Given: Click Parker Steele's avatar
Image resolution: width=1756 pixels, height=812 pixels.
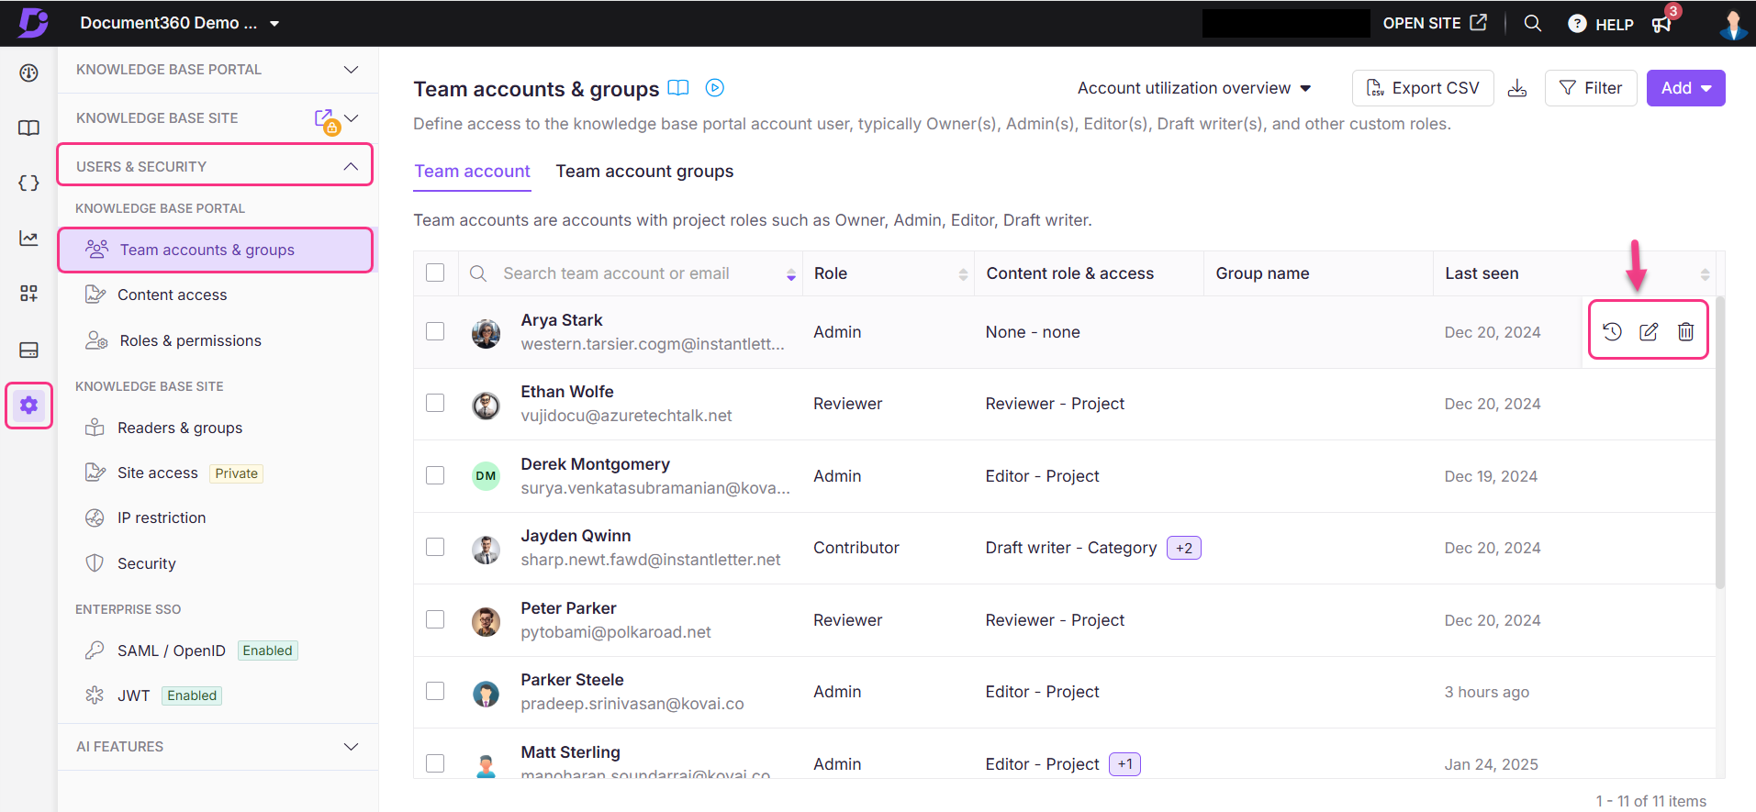Looking at the screenshot, I should click(x=486, y=693).
